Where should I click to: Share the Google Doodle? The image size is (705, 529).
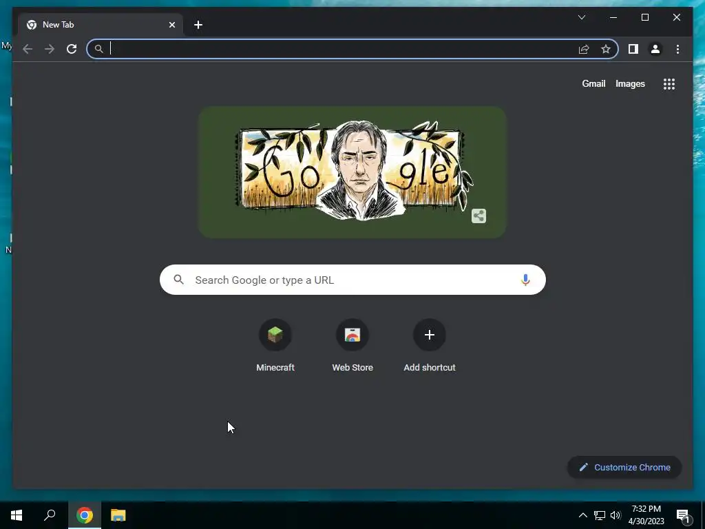click(x=479, y=216)
